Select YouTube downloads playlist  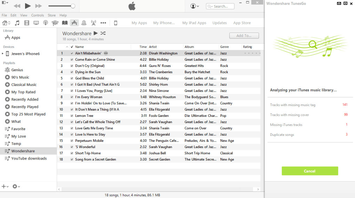(29, 158)
